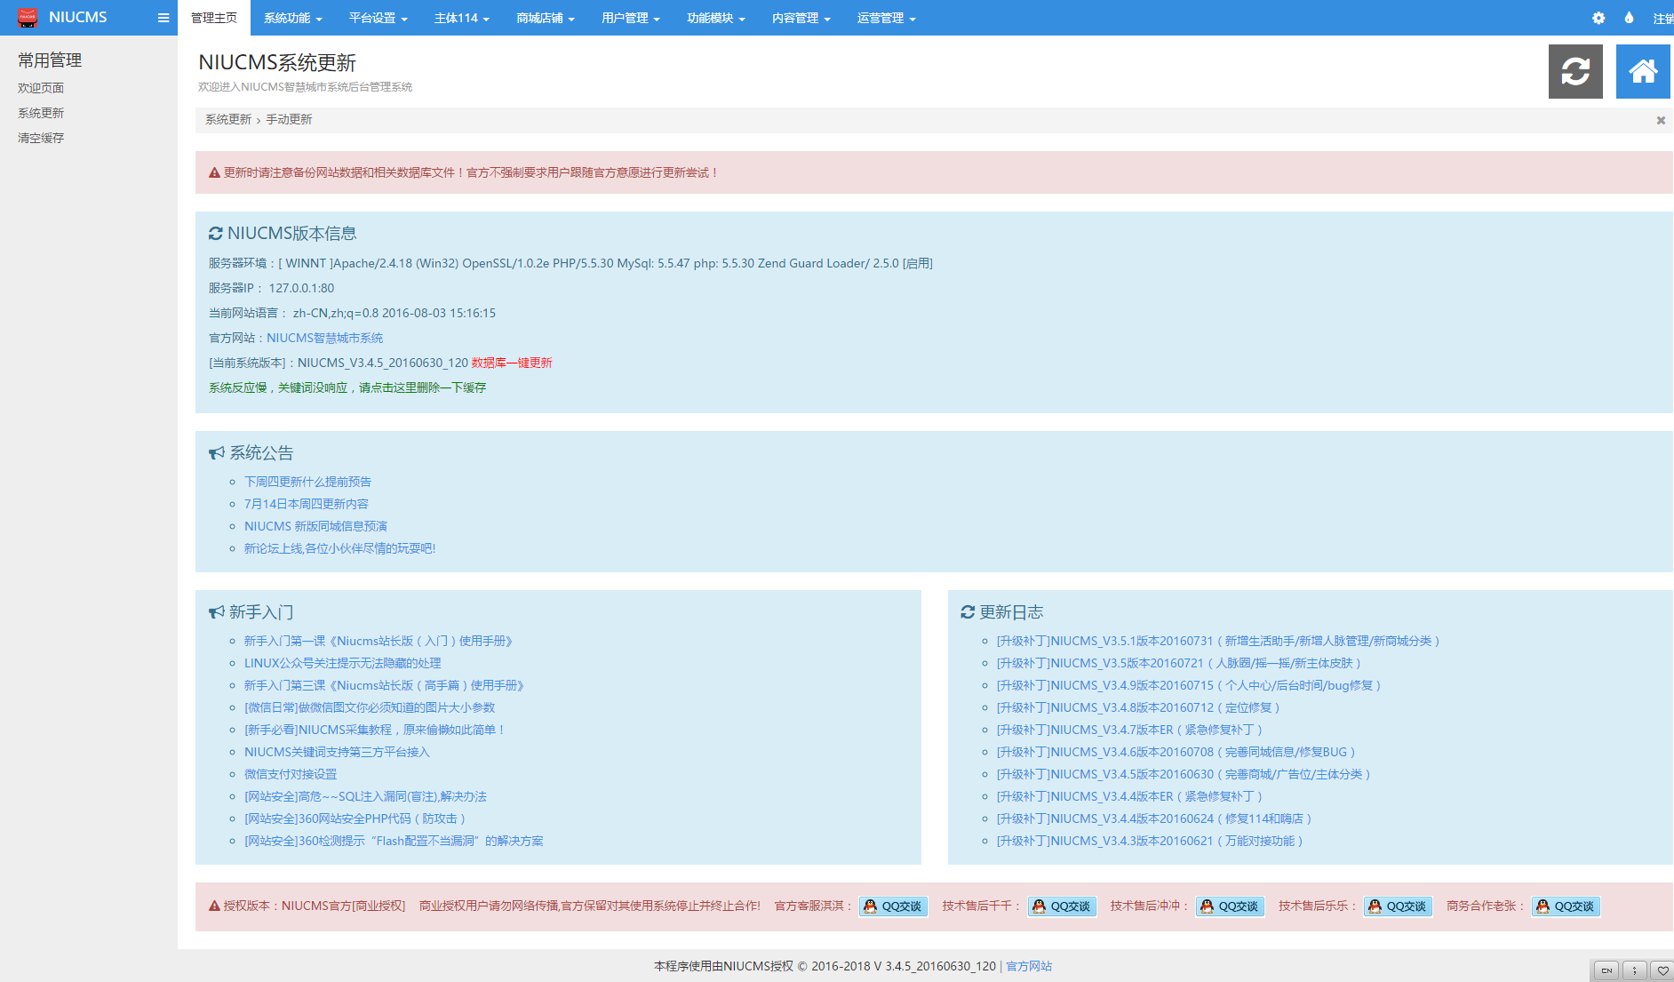Click the punctuation toggle in IME bar
1674x982 pixels.
(x=1635, y=970)
